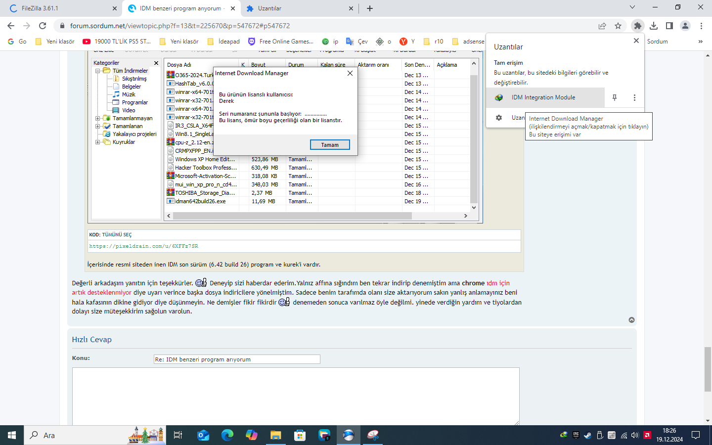The image size is (712, 445).
Task: Toggle the browser side panel icon
Action: (x=669, y=26)
